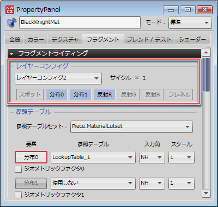Switch to the 全般 tab
The image size is (218, 207).
point(15,39)
